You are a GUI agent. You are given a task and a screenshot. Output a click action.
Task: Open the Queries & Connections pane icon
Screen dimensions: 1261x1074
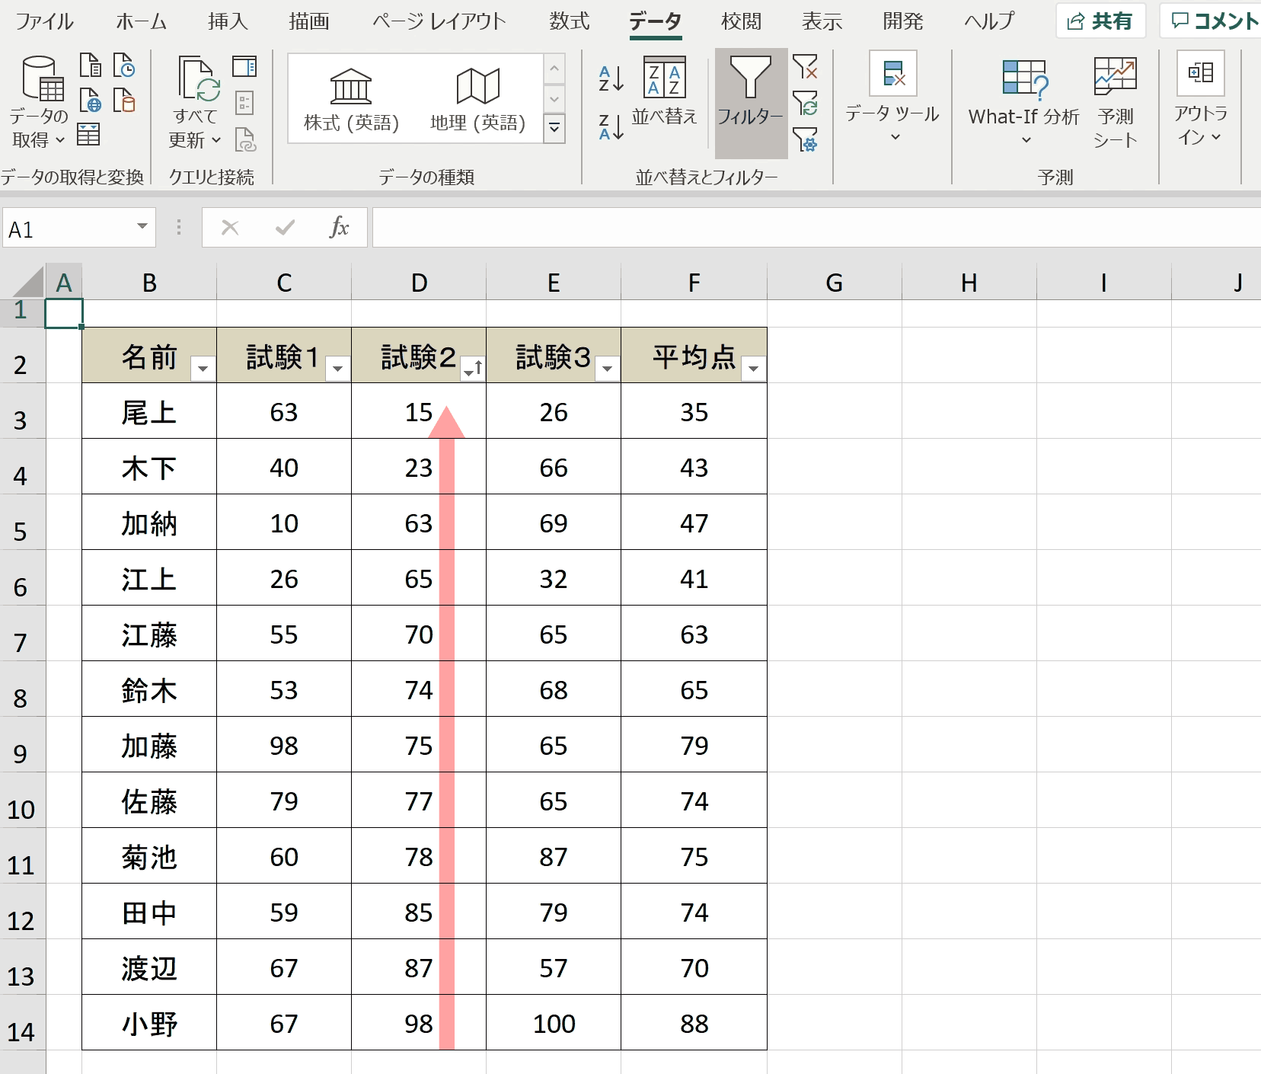[244, 67]
